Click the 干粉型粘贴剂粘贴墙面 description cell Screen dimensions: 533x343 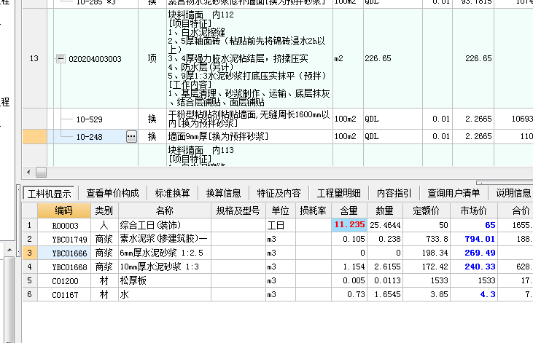pos(249,119)
